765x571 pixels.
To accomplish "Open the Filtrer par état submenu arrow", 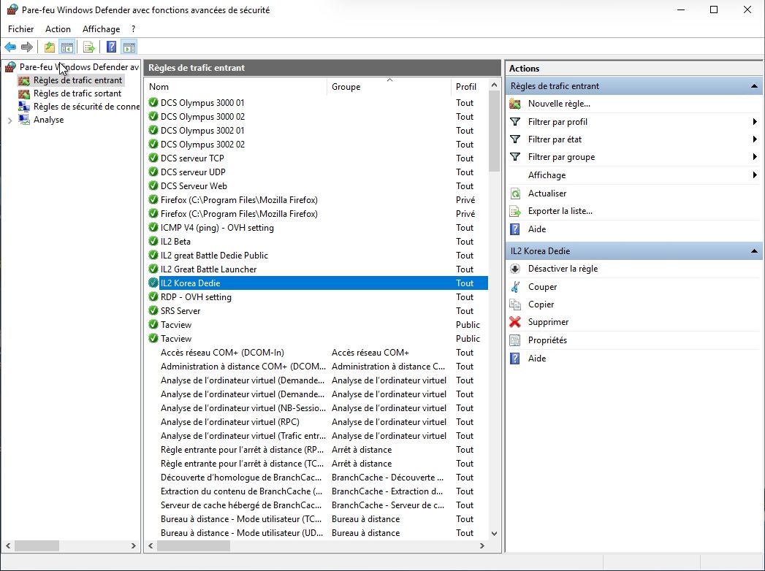I will coord(755,139).
